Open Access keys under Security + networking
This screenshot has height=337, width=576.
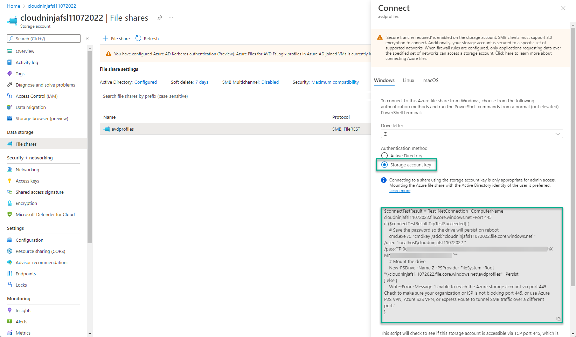pyautogui.click(x=27, y=181)
